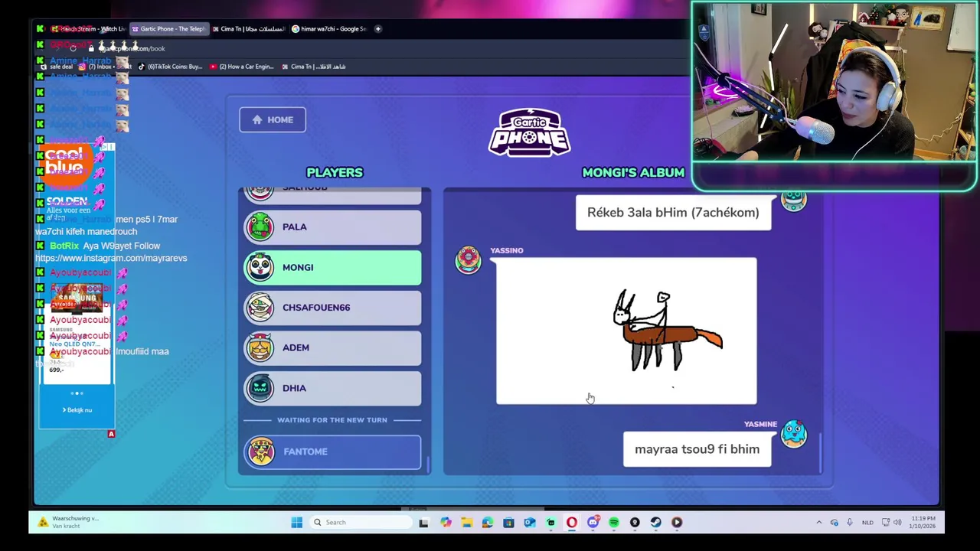Open a new browser tab
The image size is (980, 551).
tap(377, 28)
